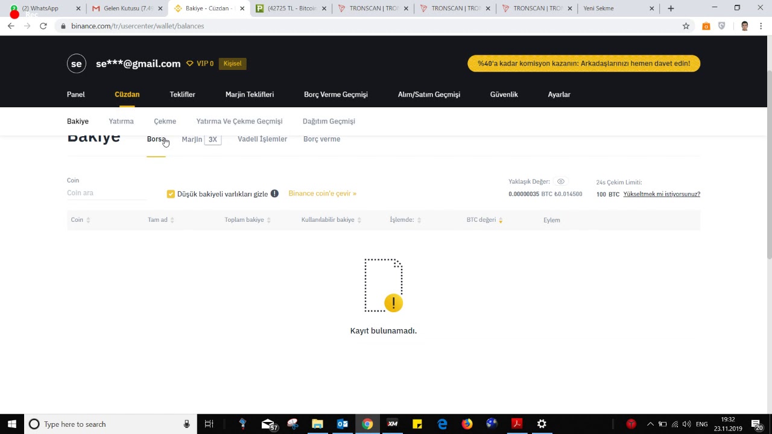Open the Teklifler menu item

tap(182, 95)
